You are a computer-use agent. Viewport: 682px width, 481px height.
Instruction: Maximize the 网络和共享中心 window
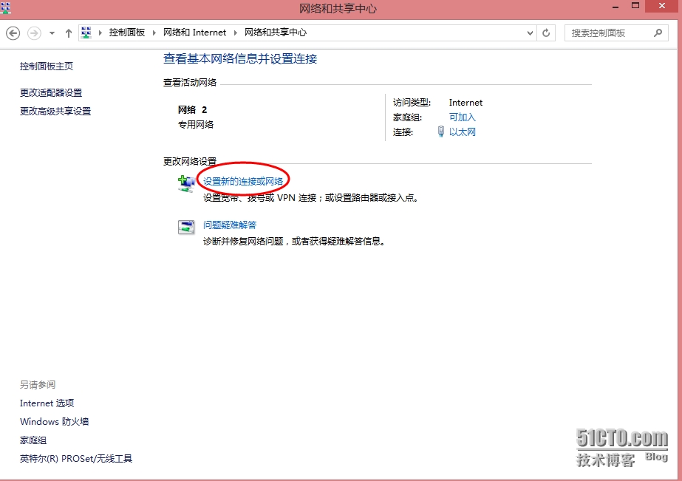[x=635, y=6]
